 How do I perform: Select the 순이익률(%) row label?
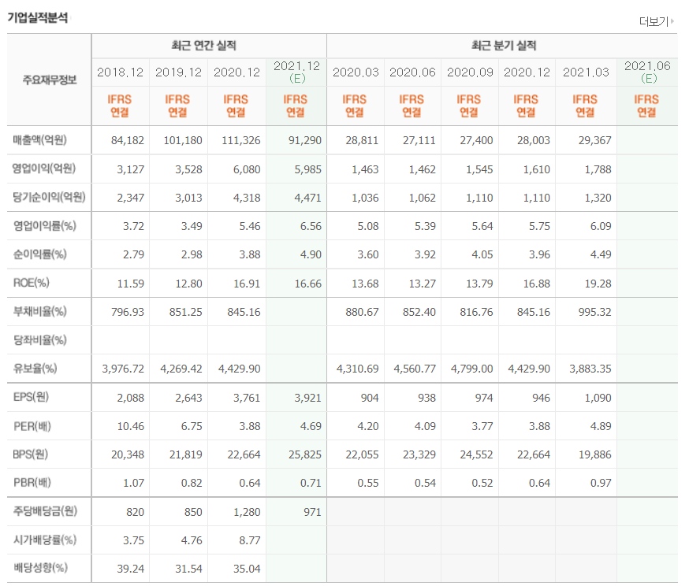(x=39, y=254)
